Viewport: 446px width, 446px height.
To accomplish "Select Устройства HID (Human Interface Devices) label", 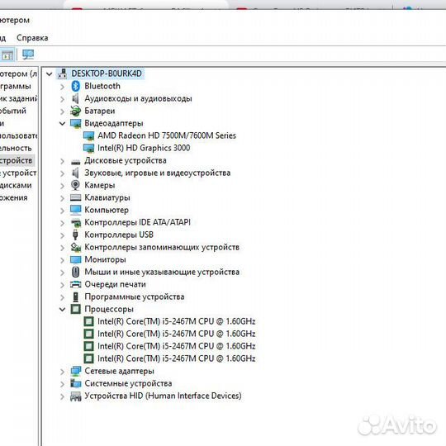I will [x=163, y=396].
